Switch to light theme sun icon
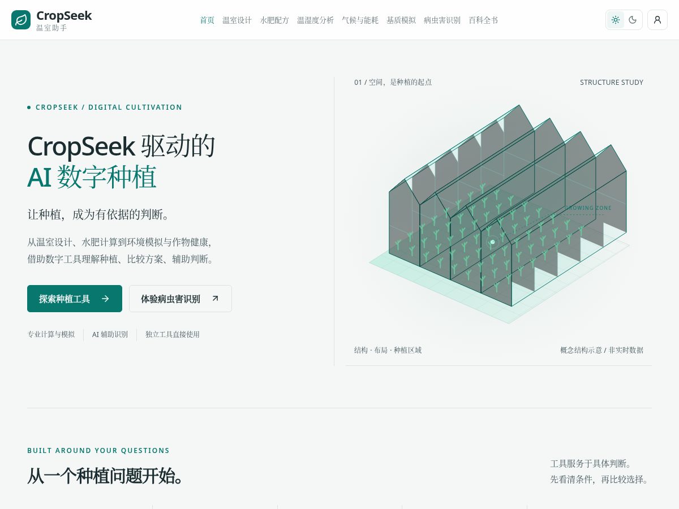The image size is (679, 509). [616, 20]
